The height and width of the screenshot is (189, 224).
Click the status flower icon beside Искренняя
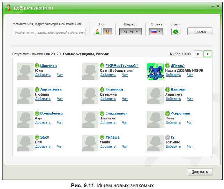click(167, 113)
